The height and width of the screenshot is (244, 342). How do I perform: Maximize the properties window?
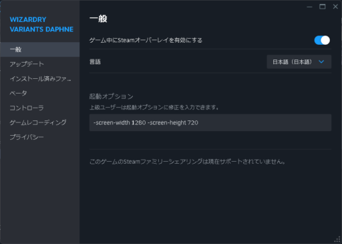pyautogui.click(x=322, y=7)
